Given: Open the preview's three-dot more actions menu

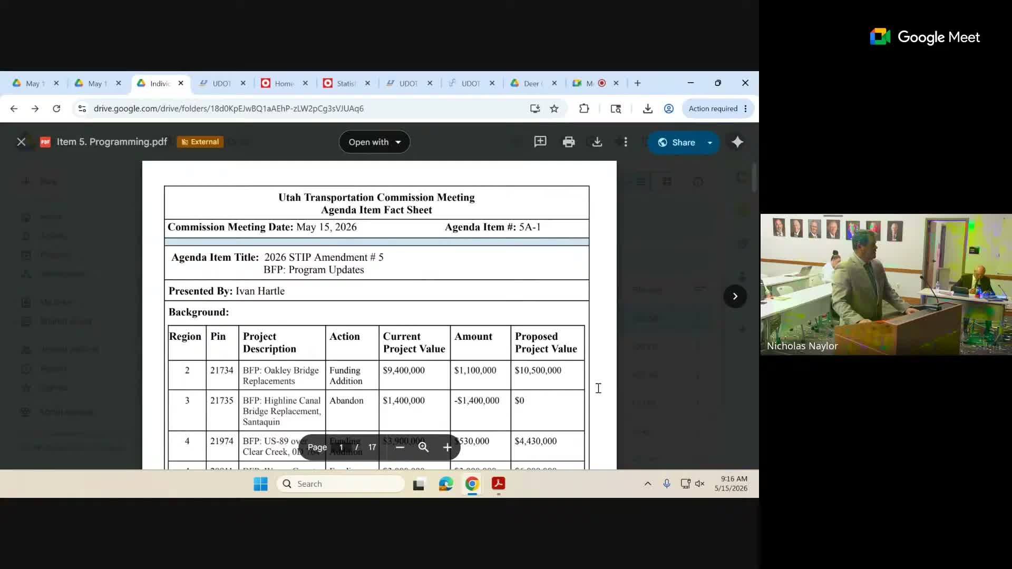Looking at the screenshot, I should point(626,142).
